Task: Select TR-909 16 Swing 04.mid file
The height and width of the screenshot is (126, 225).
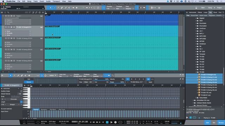Action: pos(208,85)
